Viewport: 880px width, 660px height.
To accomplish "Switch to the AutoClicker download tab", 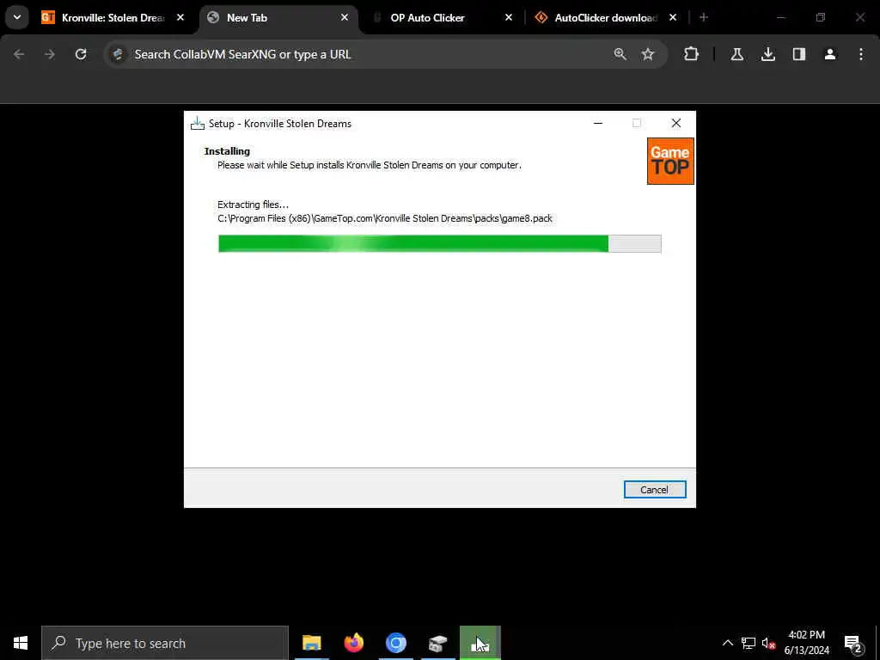I will 605,18.
